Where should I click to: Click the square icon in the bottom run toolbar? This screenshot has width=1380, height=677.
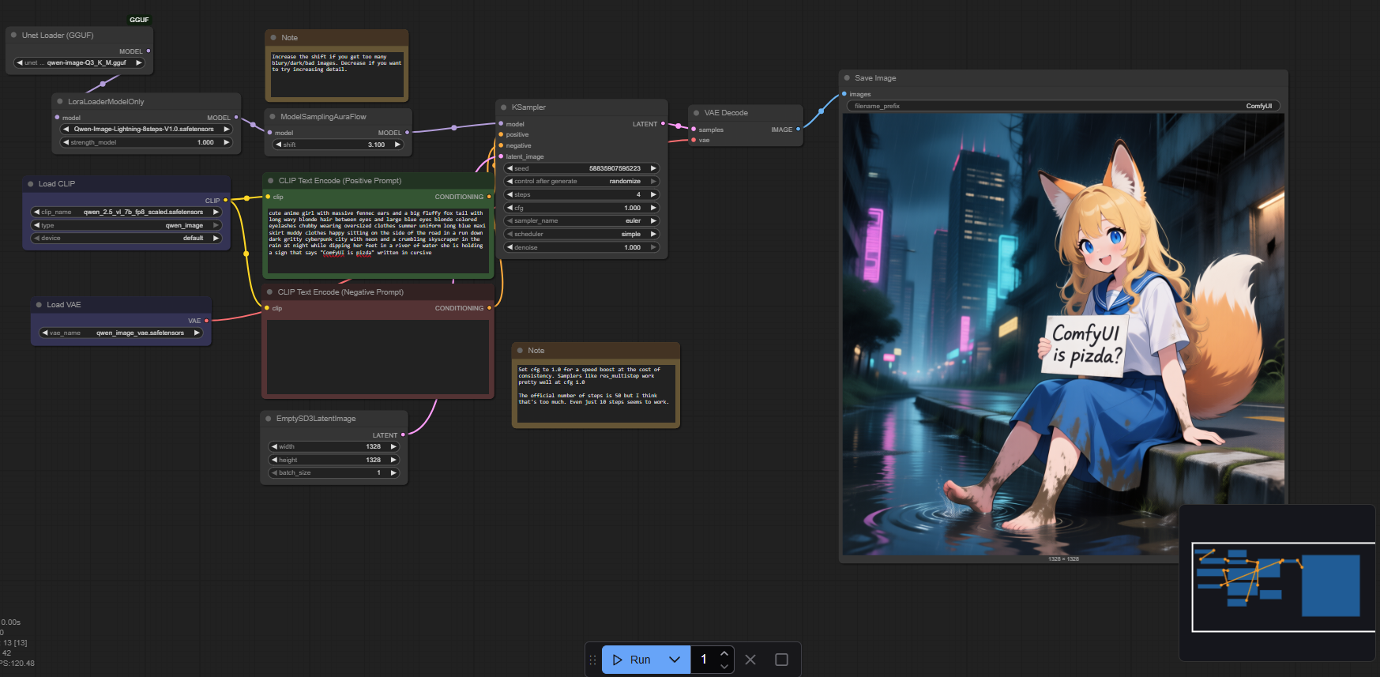click(781, 660)
